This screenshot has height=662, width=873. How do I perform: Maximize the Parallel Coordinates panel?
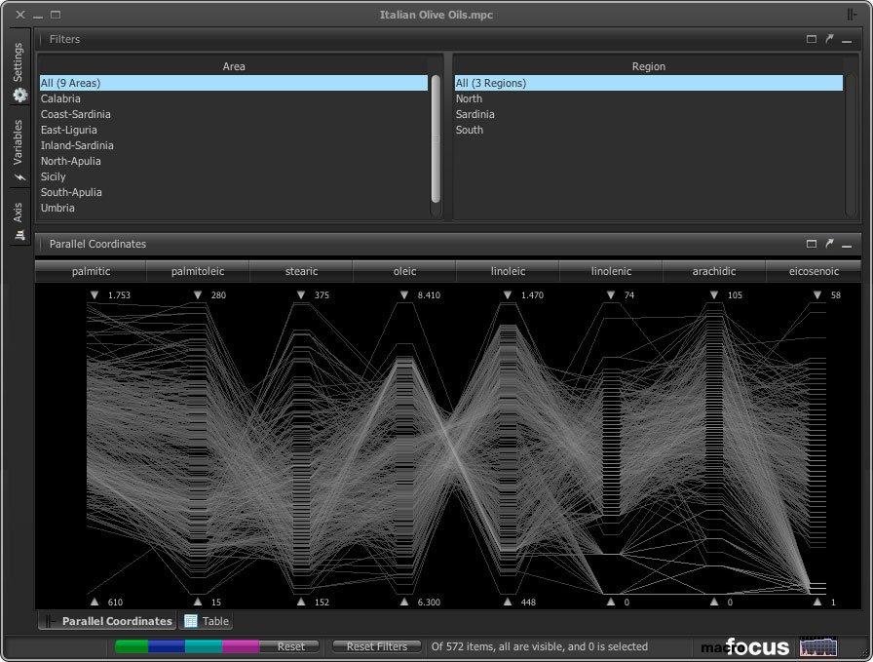812,244
